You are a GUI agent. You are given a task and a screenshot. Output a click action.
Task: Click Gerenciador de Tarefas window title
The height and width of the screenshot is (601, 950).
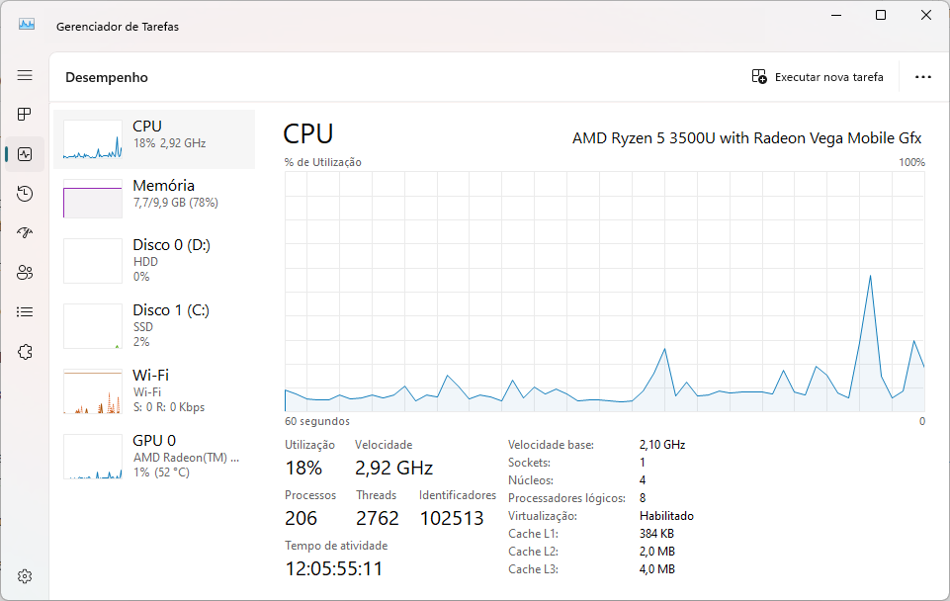coord(118,26)
